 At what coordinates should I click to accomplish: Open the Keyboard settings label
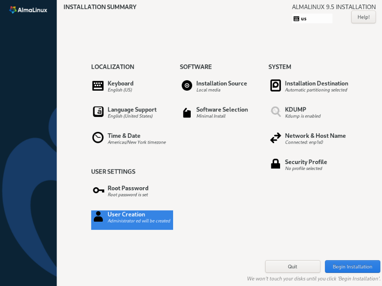[121, 83]
